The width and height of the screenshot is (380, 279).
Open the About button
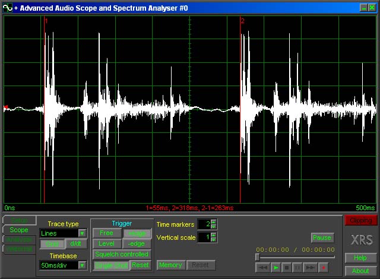[x=360, y=271]
